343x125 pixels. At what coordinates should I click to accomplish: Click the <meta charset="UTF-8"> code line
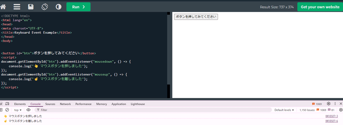point(22,28)
